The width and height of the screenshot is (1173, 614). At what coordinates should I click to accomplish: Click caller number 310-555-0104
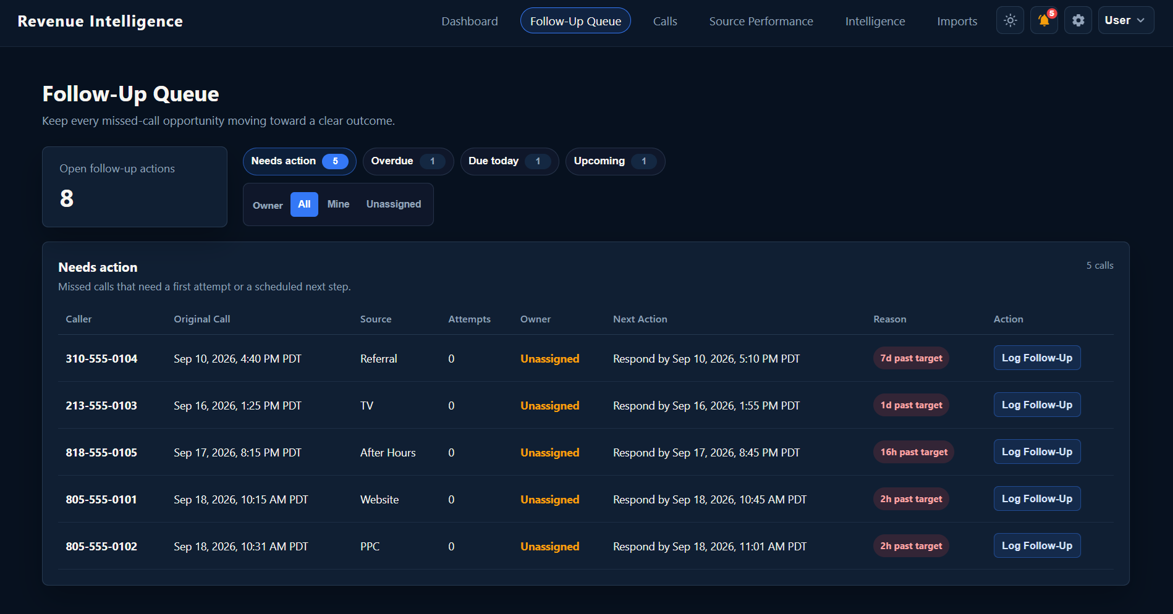[x=101, y=359]
